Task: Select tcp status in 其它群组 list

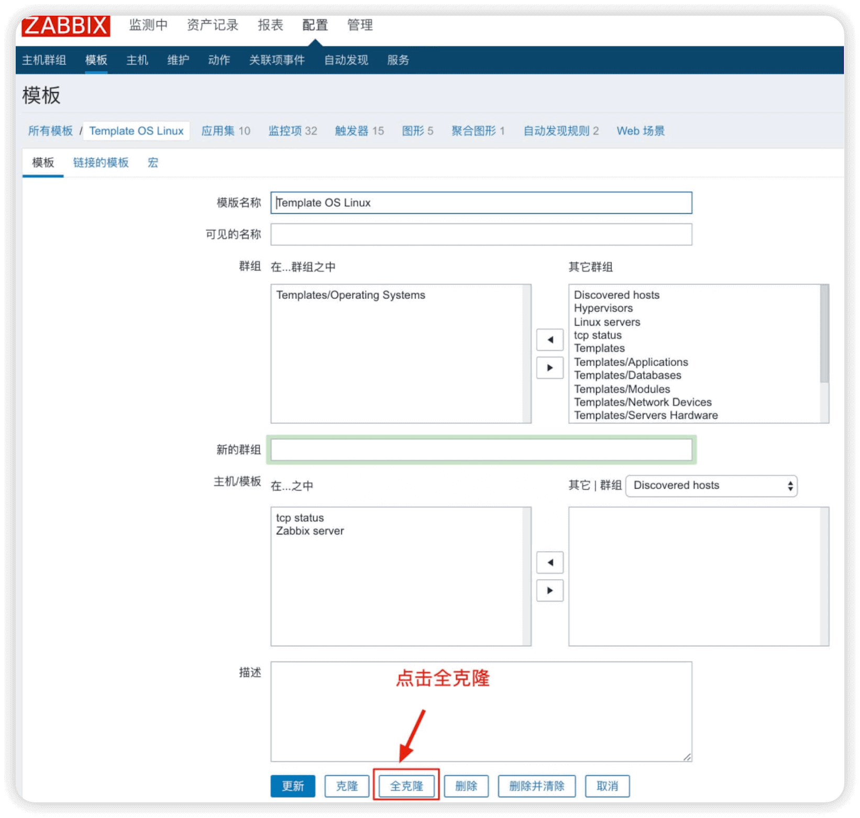Action: 598,335
